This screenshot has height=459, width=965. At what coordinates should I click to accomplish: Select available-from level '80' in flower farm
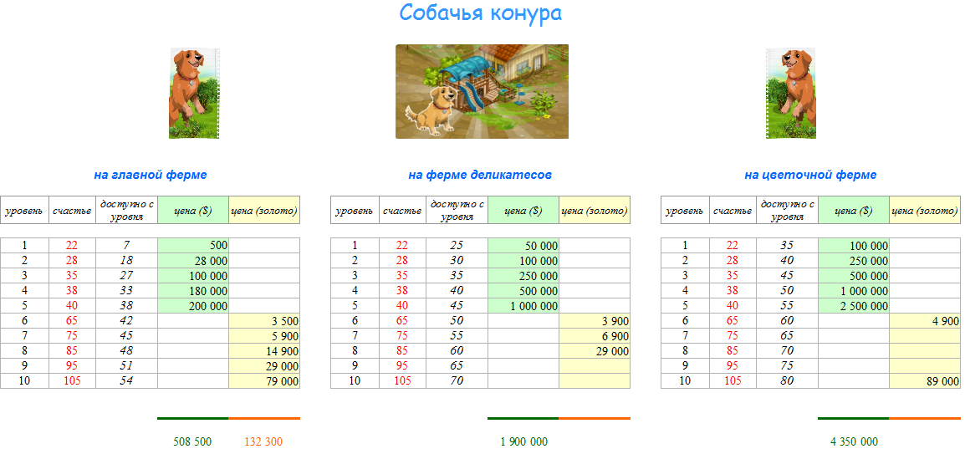point(787,381)
